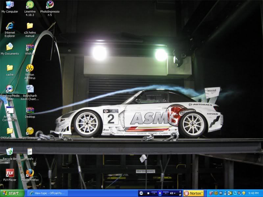This screenshot has height=197, width=263.
Task: Switch to the "View topic" taskbar window
Action: point(48,193)
